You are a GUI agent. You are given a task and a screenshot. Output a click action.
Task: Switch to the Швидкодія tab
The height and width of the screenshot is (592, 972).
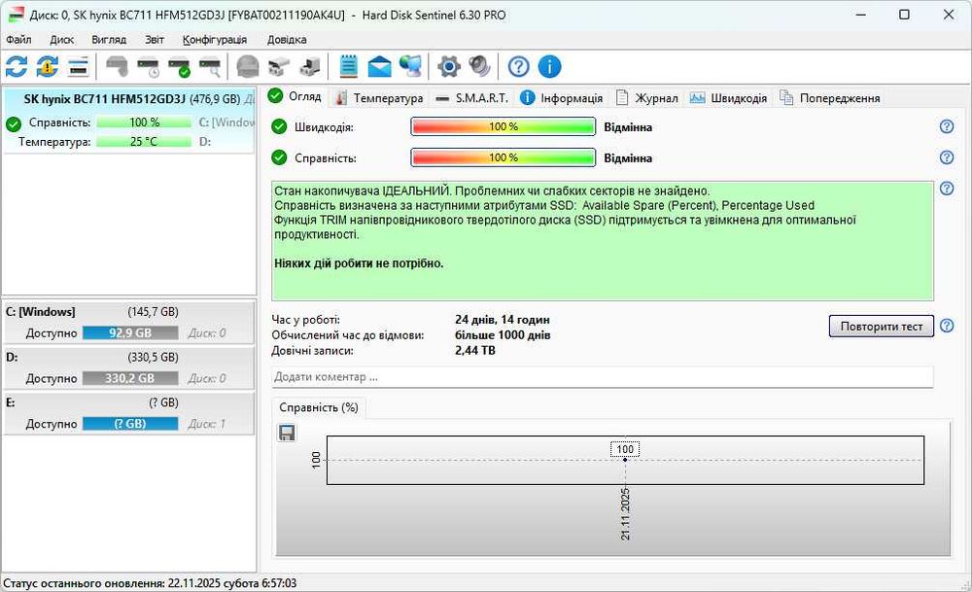[728, 98]
